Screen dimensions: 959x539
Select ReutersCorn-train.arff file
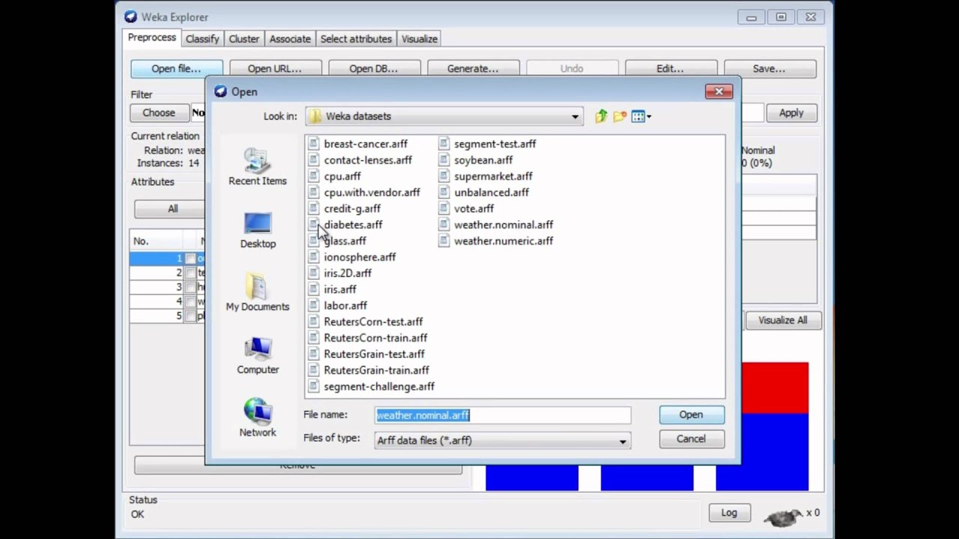click(x=375, y=338)
